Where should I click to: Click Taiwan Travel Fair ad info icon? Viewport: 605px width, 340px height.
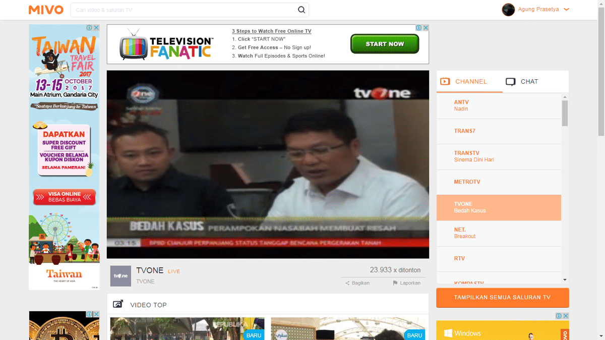(89, 28)
